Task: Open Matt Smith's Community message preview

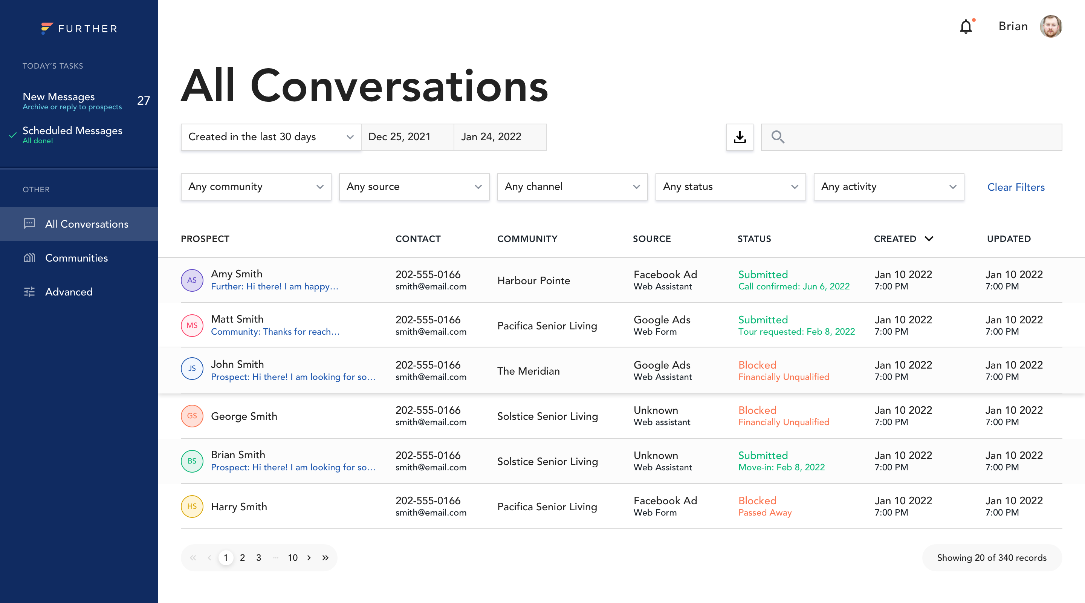Action: point(275,332)
